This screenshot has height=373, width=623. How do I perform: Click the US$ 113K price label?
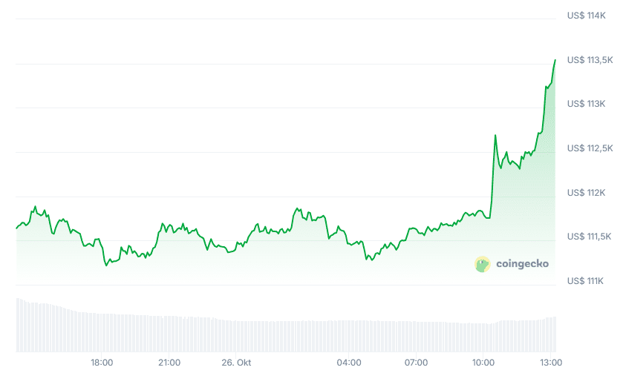pos(587,104)
